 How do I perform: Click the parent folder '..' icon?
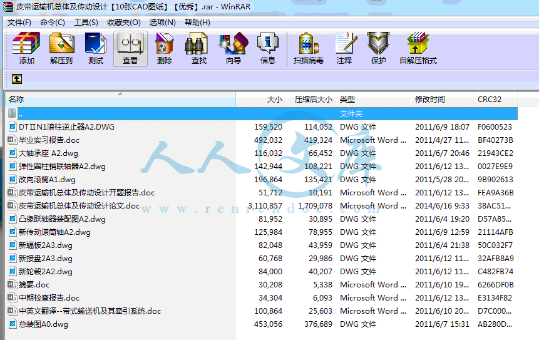pyautogui.click(x=12, y=113)
